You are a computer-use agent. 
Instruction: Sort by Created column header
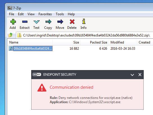click(145, 42)
